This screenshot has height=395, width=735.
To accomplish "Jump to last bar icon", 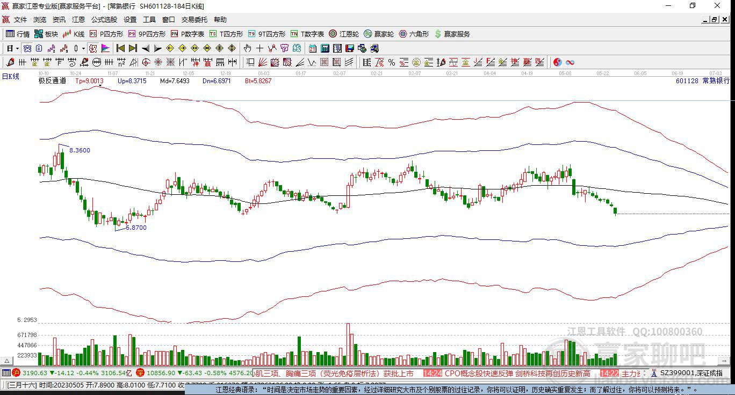I will 133,48.
